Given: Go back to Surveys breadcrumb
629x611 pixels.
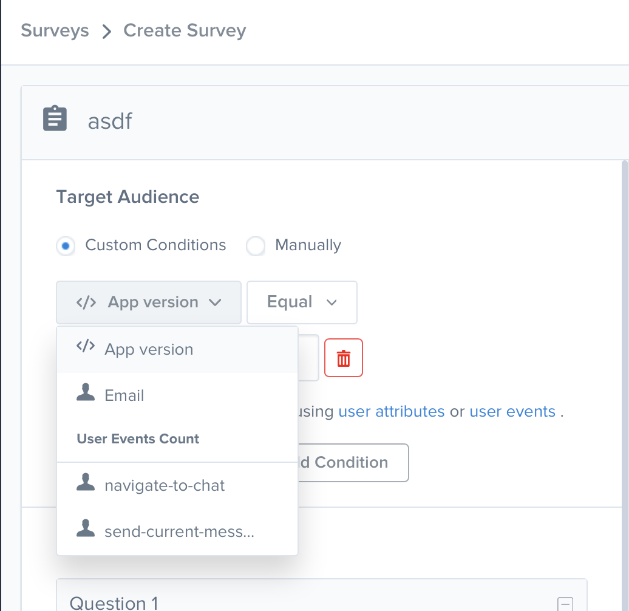Looking at the screenshot, I should (x=55, y=30).
